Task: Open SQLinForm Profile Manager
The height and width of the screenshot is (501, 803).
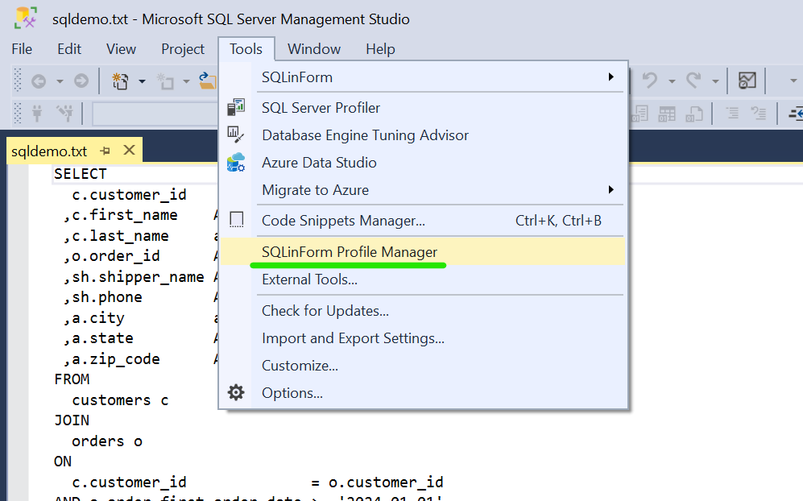Action: (x=348, y=250)
